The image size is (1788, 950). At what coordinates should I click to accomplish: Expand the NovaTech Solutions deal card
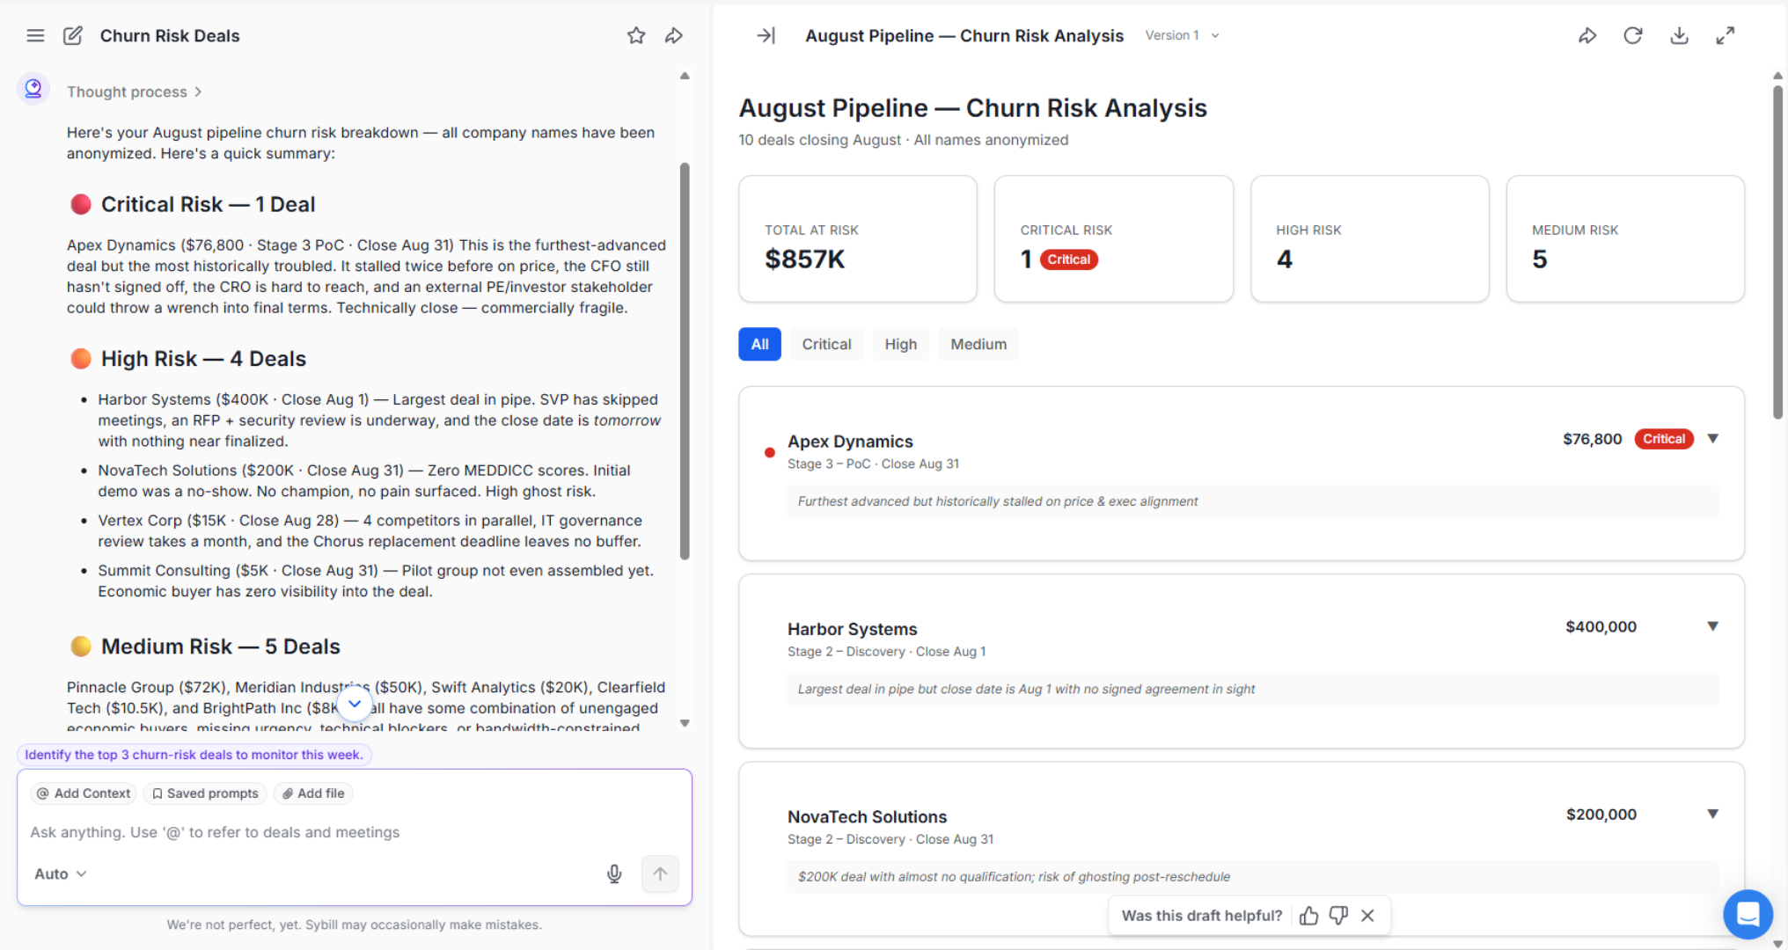tap(1712, 814)
